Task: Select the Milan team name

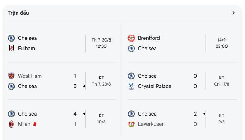Action: click(24, 124)
